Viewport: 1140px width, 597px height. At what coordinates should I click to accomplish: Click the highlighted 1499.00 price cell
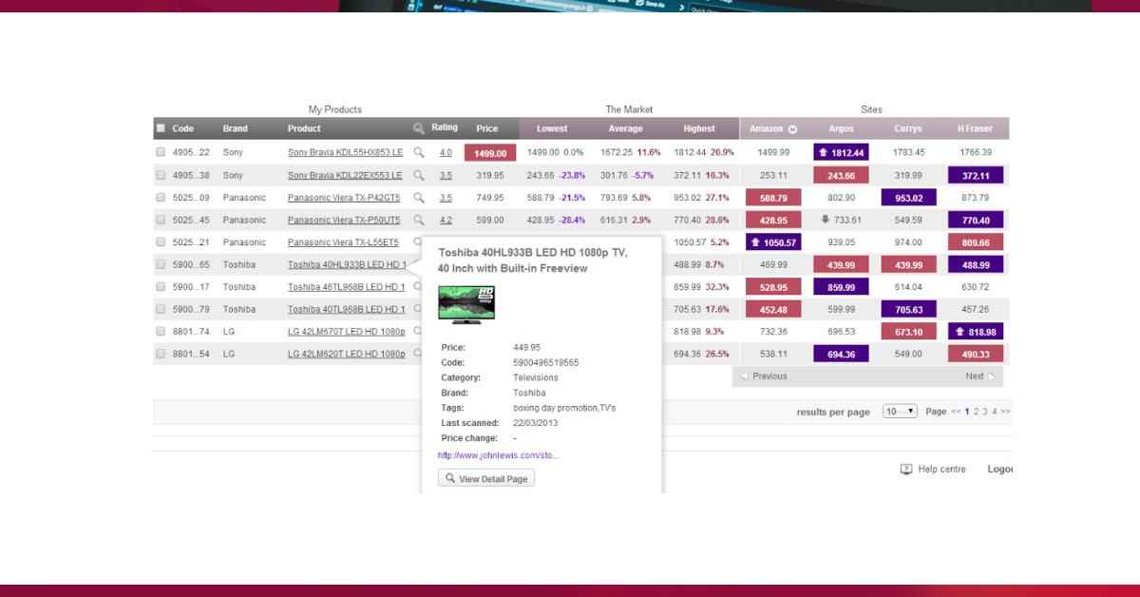pos(490,152)
